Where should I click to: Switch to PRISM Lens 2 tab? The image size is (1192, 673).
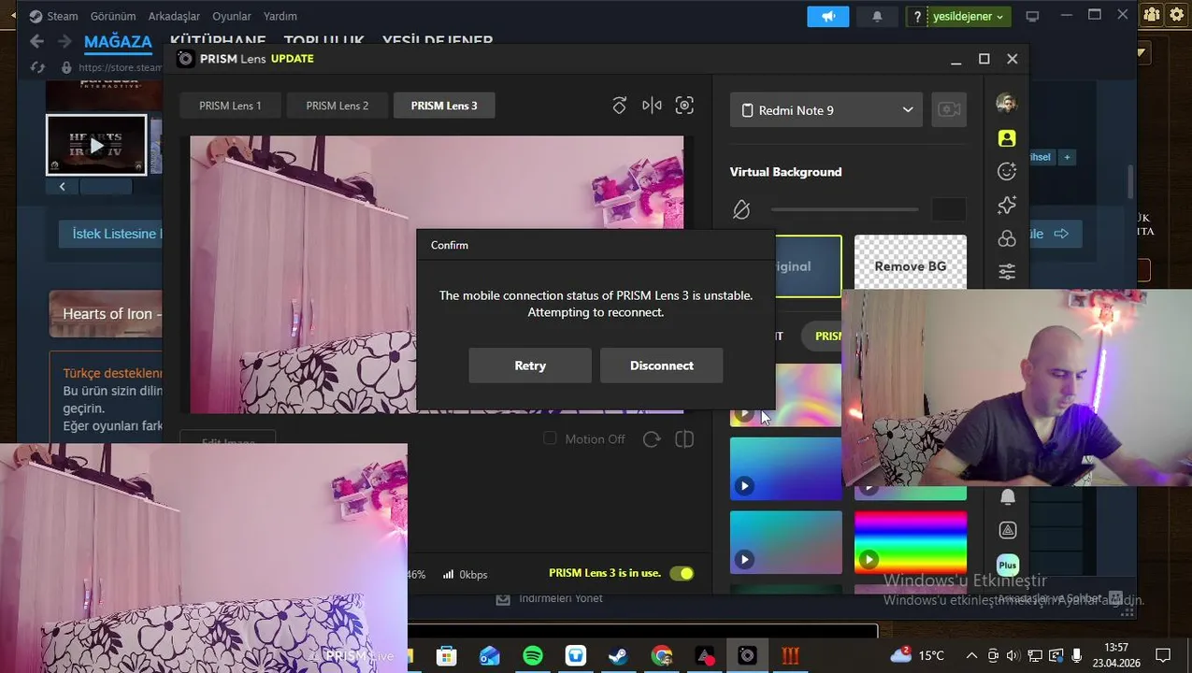click(x=337, y=106)
